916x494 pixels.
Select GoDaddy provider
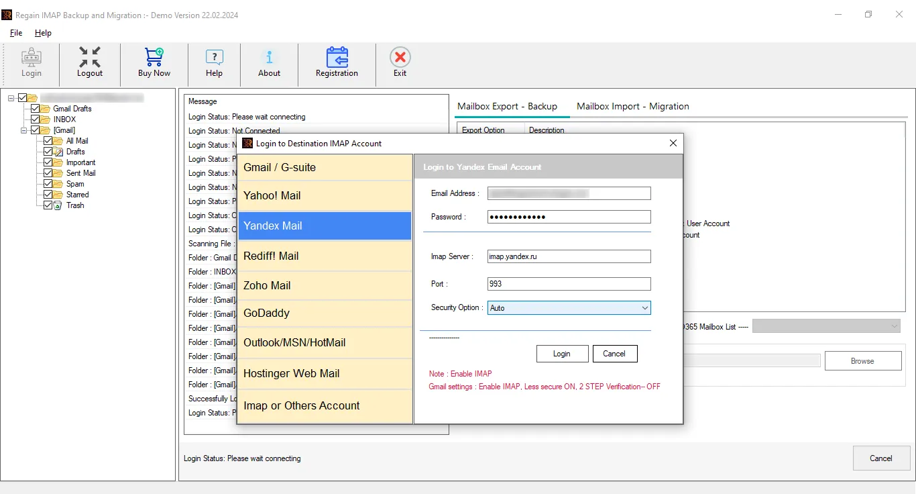pyautogui.click(x=325, y=313)
